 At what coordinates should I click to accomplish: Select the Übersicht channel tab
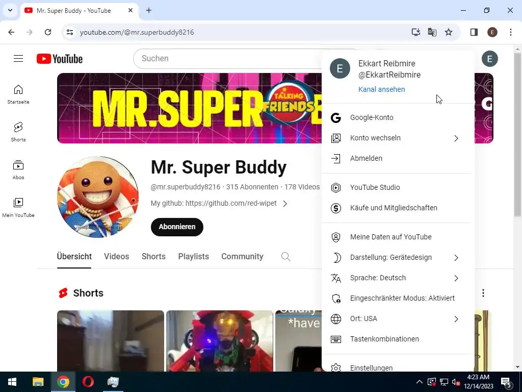point(74,256)
